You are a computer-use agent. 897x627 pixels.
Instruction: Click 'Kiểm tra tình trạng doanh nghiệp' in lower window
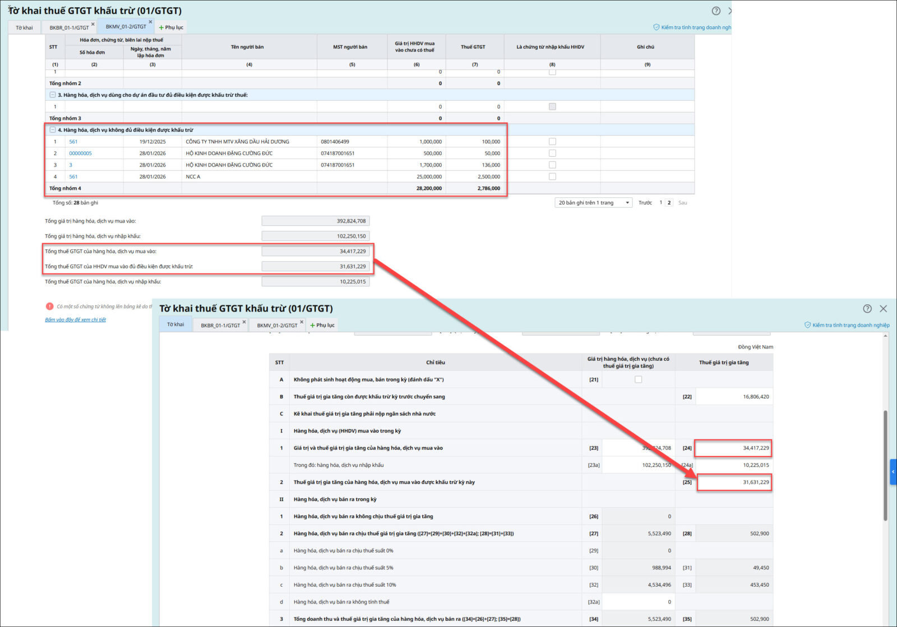pos(847,325)
